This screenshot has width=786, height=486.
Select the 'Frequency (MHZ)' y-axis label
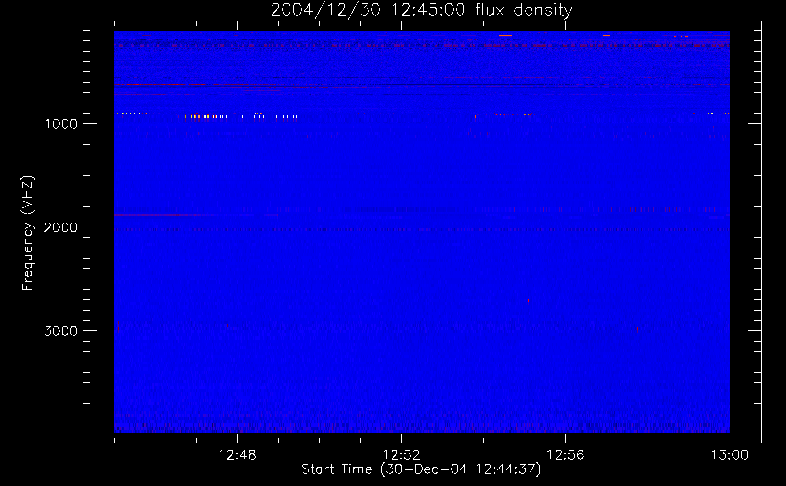[x=28, y=233]
